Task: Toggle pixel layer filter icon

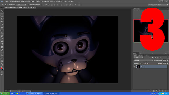Action: [x=150, y=58]
